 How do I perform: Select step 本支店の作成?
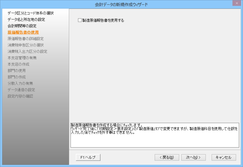point(18,64)
